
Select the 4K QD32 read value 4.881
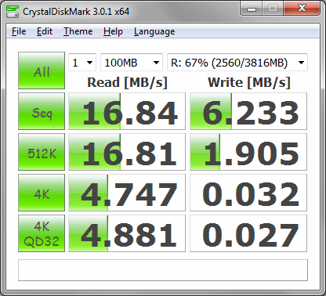point(127,233)
